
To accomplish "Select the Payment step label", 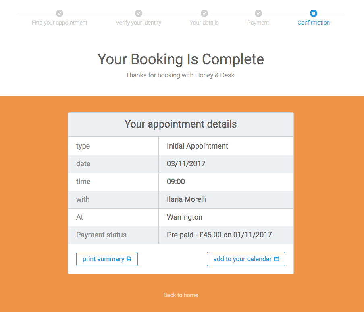I will (258, 23).
